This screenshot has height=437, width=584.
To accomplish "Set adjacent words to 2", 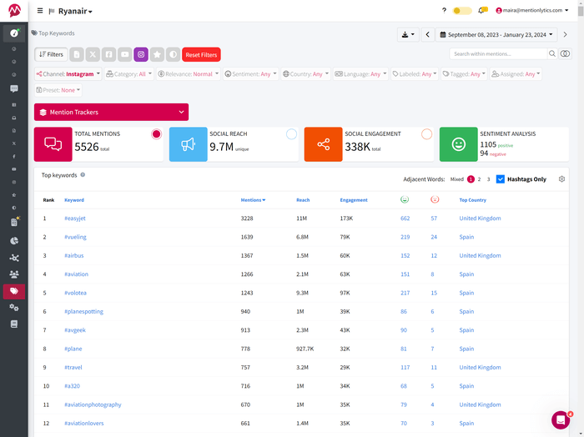I will pos(479,179).
